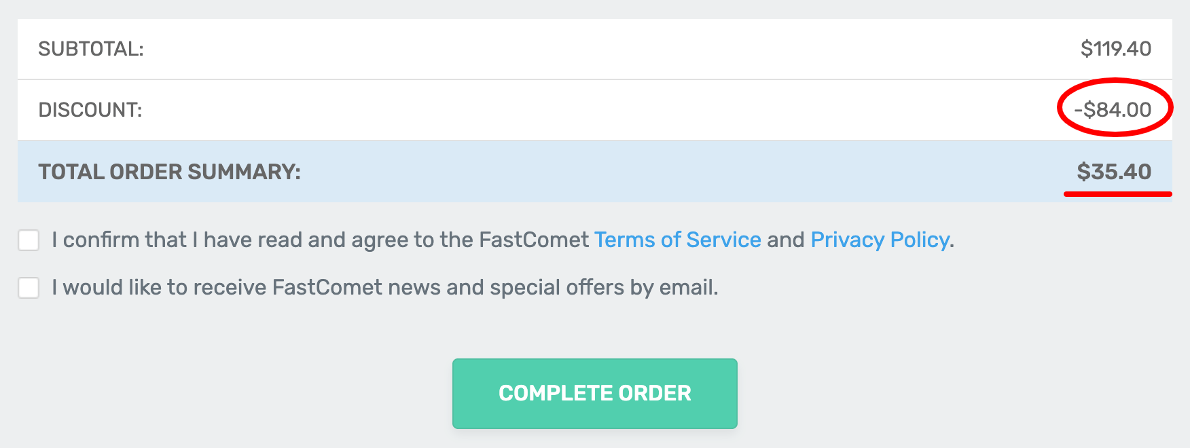Click the DISCOUNT row label
Screen dimensions: 1190x448
click(x=90, y=109)
